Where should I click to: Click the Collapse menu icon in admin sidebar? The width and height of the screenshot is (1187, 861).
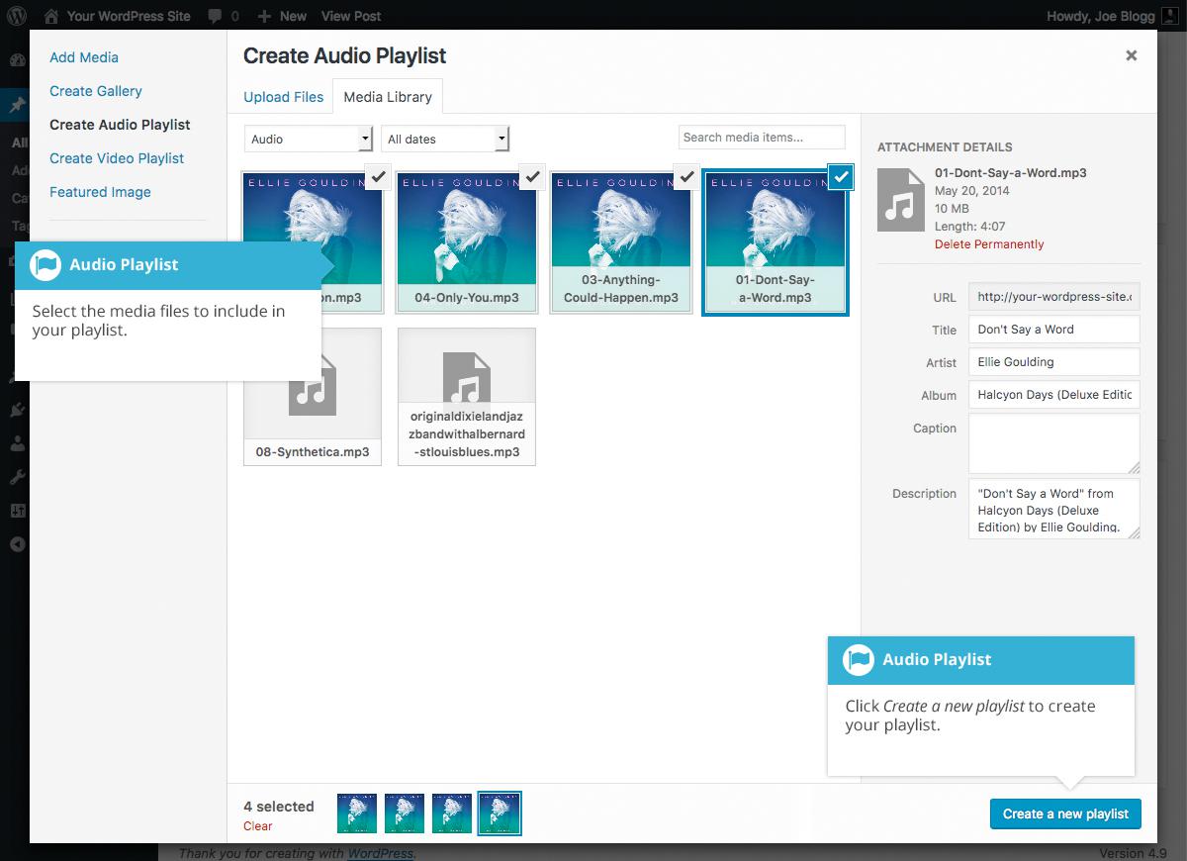[17, 544]
